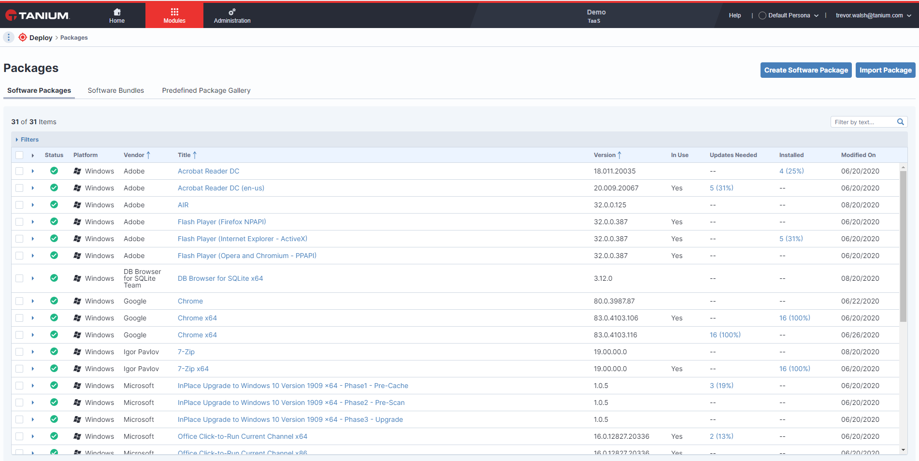Open the 16 (100%) updates needed link
919x461 pixels.
click(725, 335)
